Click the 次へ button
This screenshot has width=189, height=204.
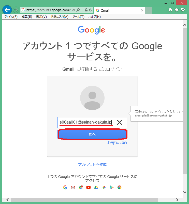coord(92,134)
